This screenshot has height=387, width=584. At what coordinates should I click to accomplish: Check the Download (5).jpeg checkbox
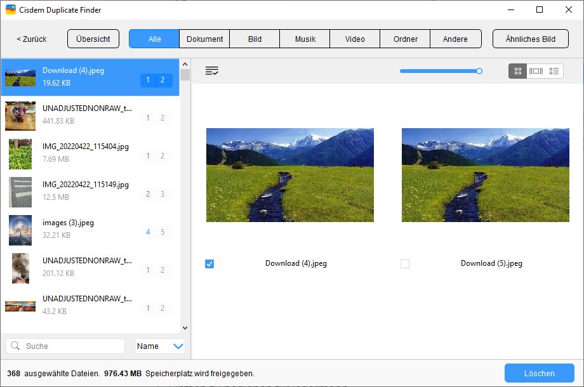tap(405, 263)
